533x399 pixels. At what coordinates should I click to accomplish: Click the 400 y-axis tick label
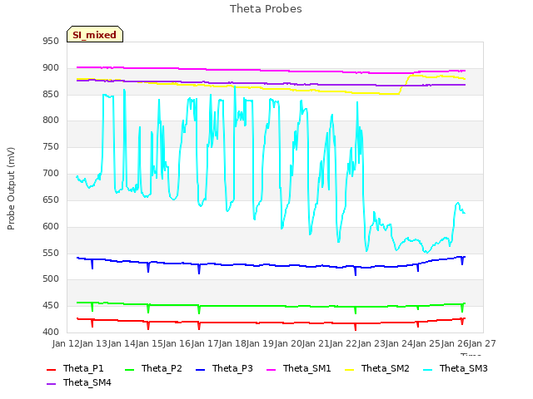pyautogui.click(x=51, y=332)
